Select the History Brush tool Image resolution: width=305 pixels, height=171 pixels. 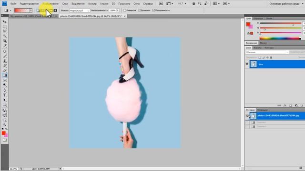(5, 66)
